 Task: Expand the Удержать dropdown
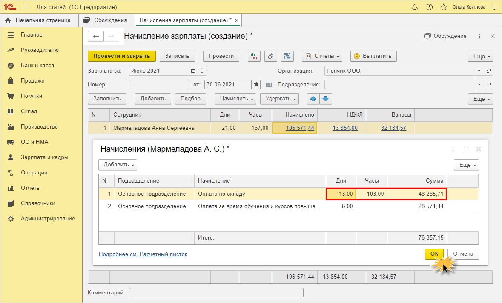point(280,99)
